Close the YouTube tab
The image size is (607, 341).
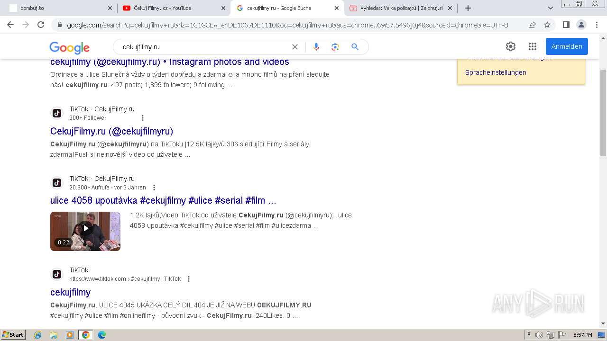[x=223, y=8]
